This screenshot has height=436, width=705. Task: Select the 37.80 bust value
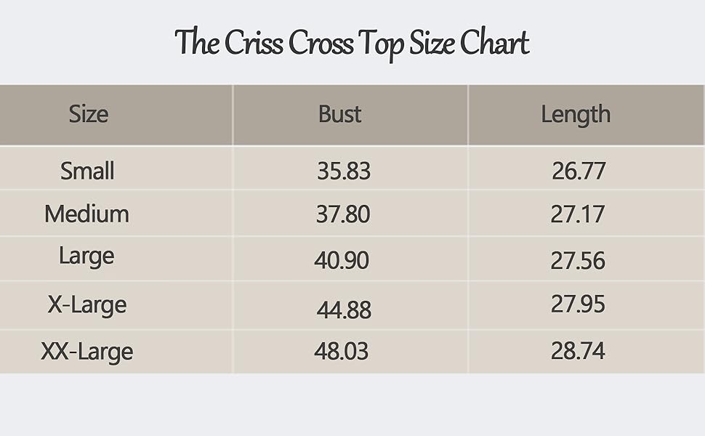[343, 214]
